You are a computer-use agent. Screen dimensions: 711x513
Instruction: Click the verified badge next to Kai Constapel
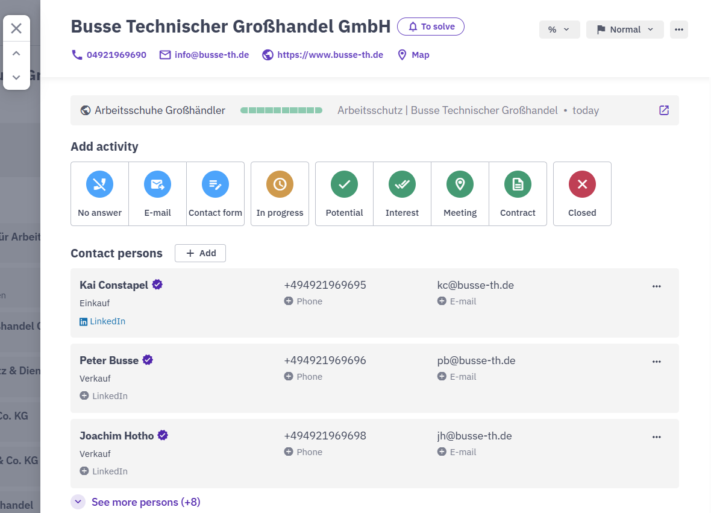point(157,285)
